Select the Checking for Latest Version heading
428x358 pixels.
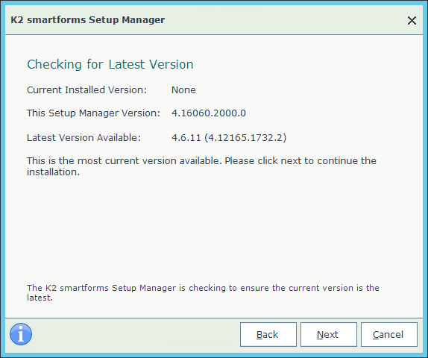pos(110,64)
